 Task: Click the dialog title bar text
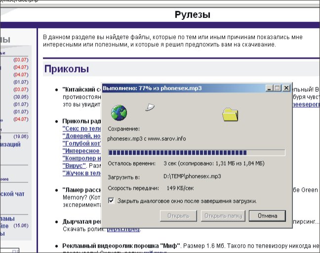(x=152, y=88)
